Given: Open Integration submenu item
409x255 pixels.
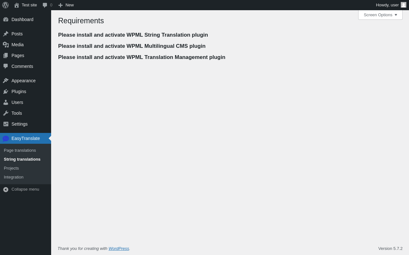Looking at the screenshot, I should pyautogui.click(x=13, y=177).
